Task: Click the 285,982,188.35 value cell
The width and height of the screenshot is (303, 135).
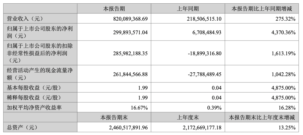Action: pyautogui.click(x=127, y=53)
